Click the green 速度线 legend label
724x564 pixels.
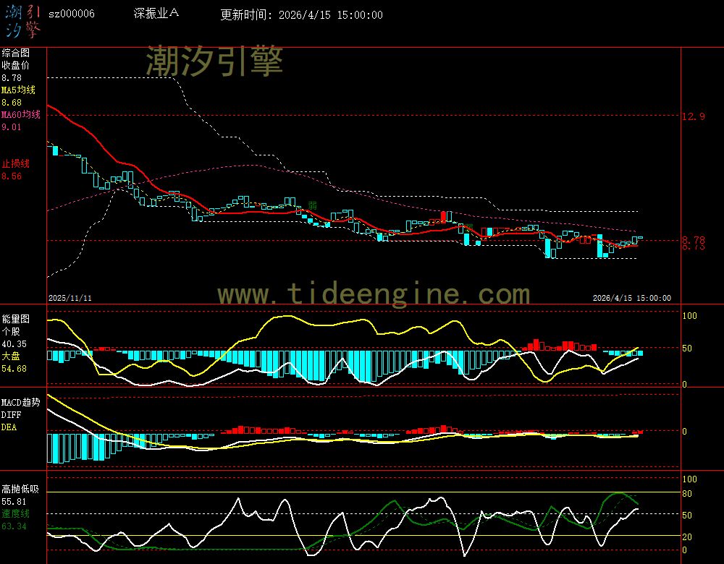coord(16,513)
